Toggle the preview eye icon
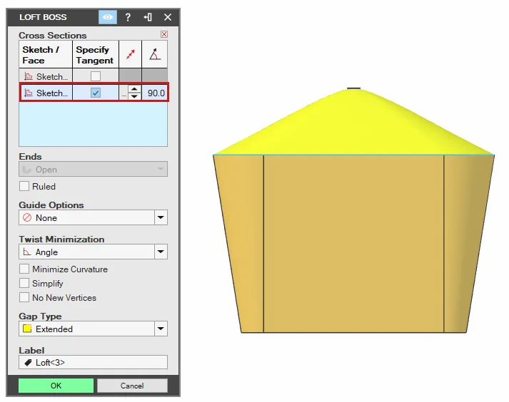 coord(108,17)
